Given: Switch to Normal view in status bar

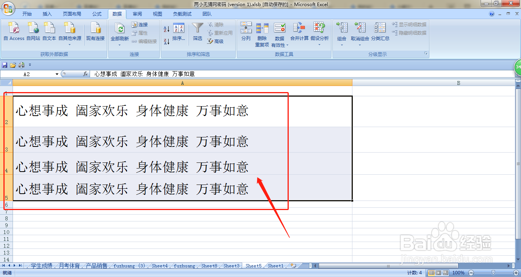Looking at the screenshot, I should click(x=431, y=273).
